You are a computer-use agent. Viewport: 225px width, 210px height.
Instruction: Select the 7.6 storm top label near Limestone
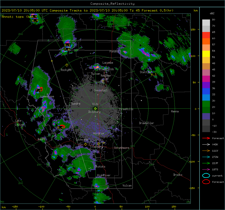(x=38, y=90)
